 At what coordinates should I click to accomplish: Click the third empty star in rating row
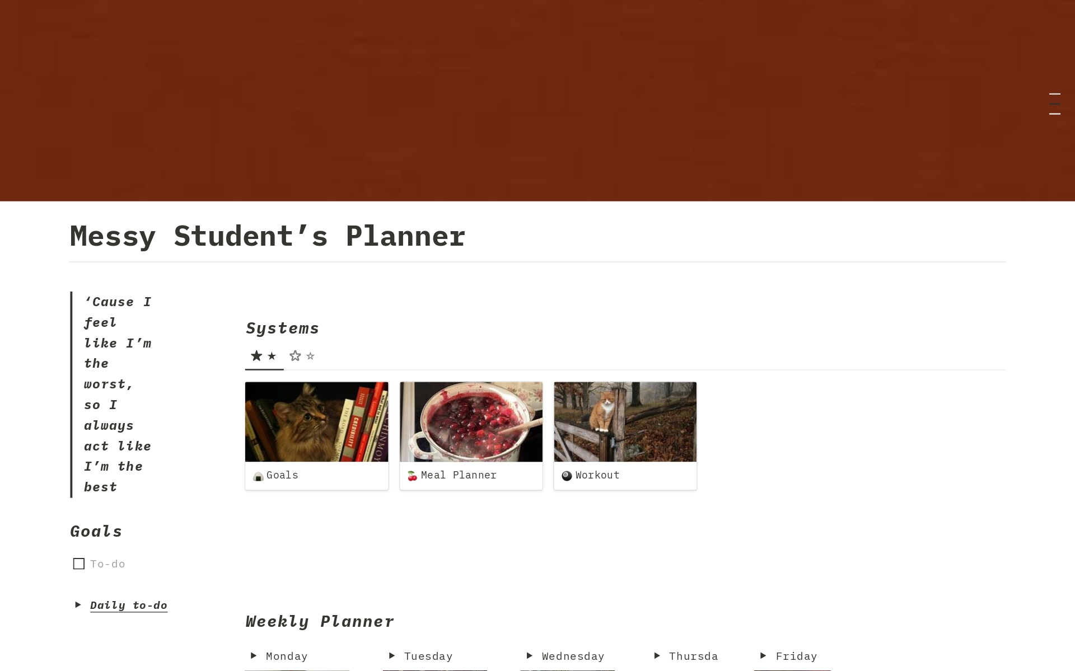[294, 355]
